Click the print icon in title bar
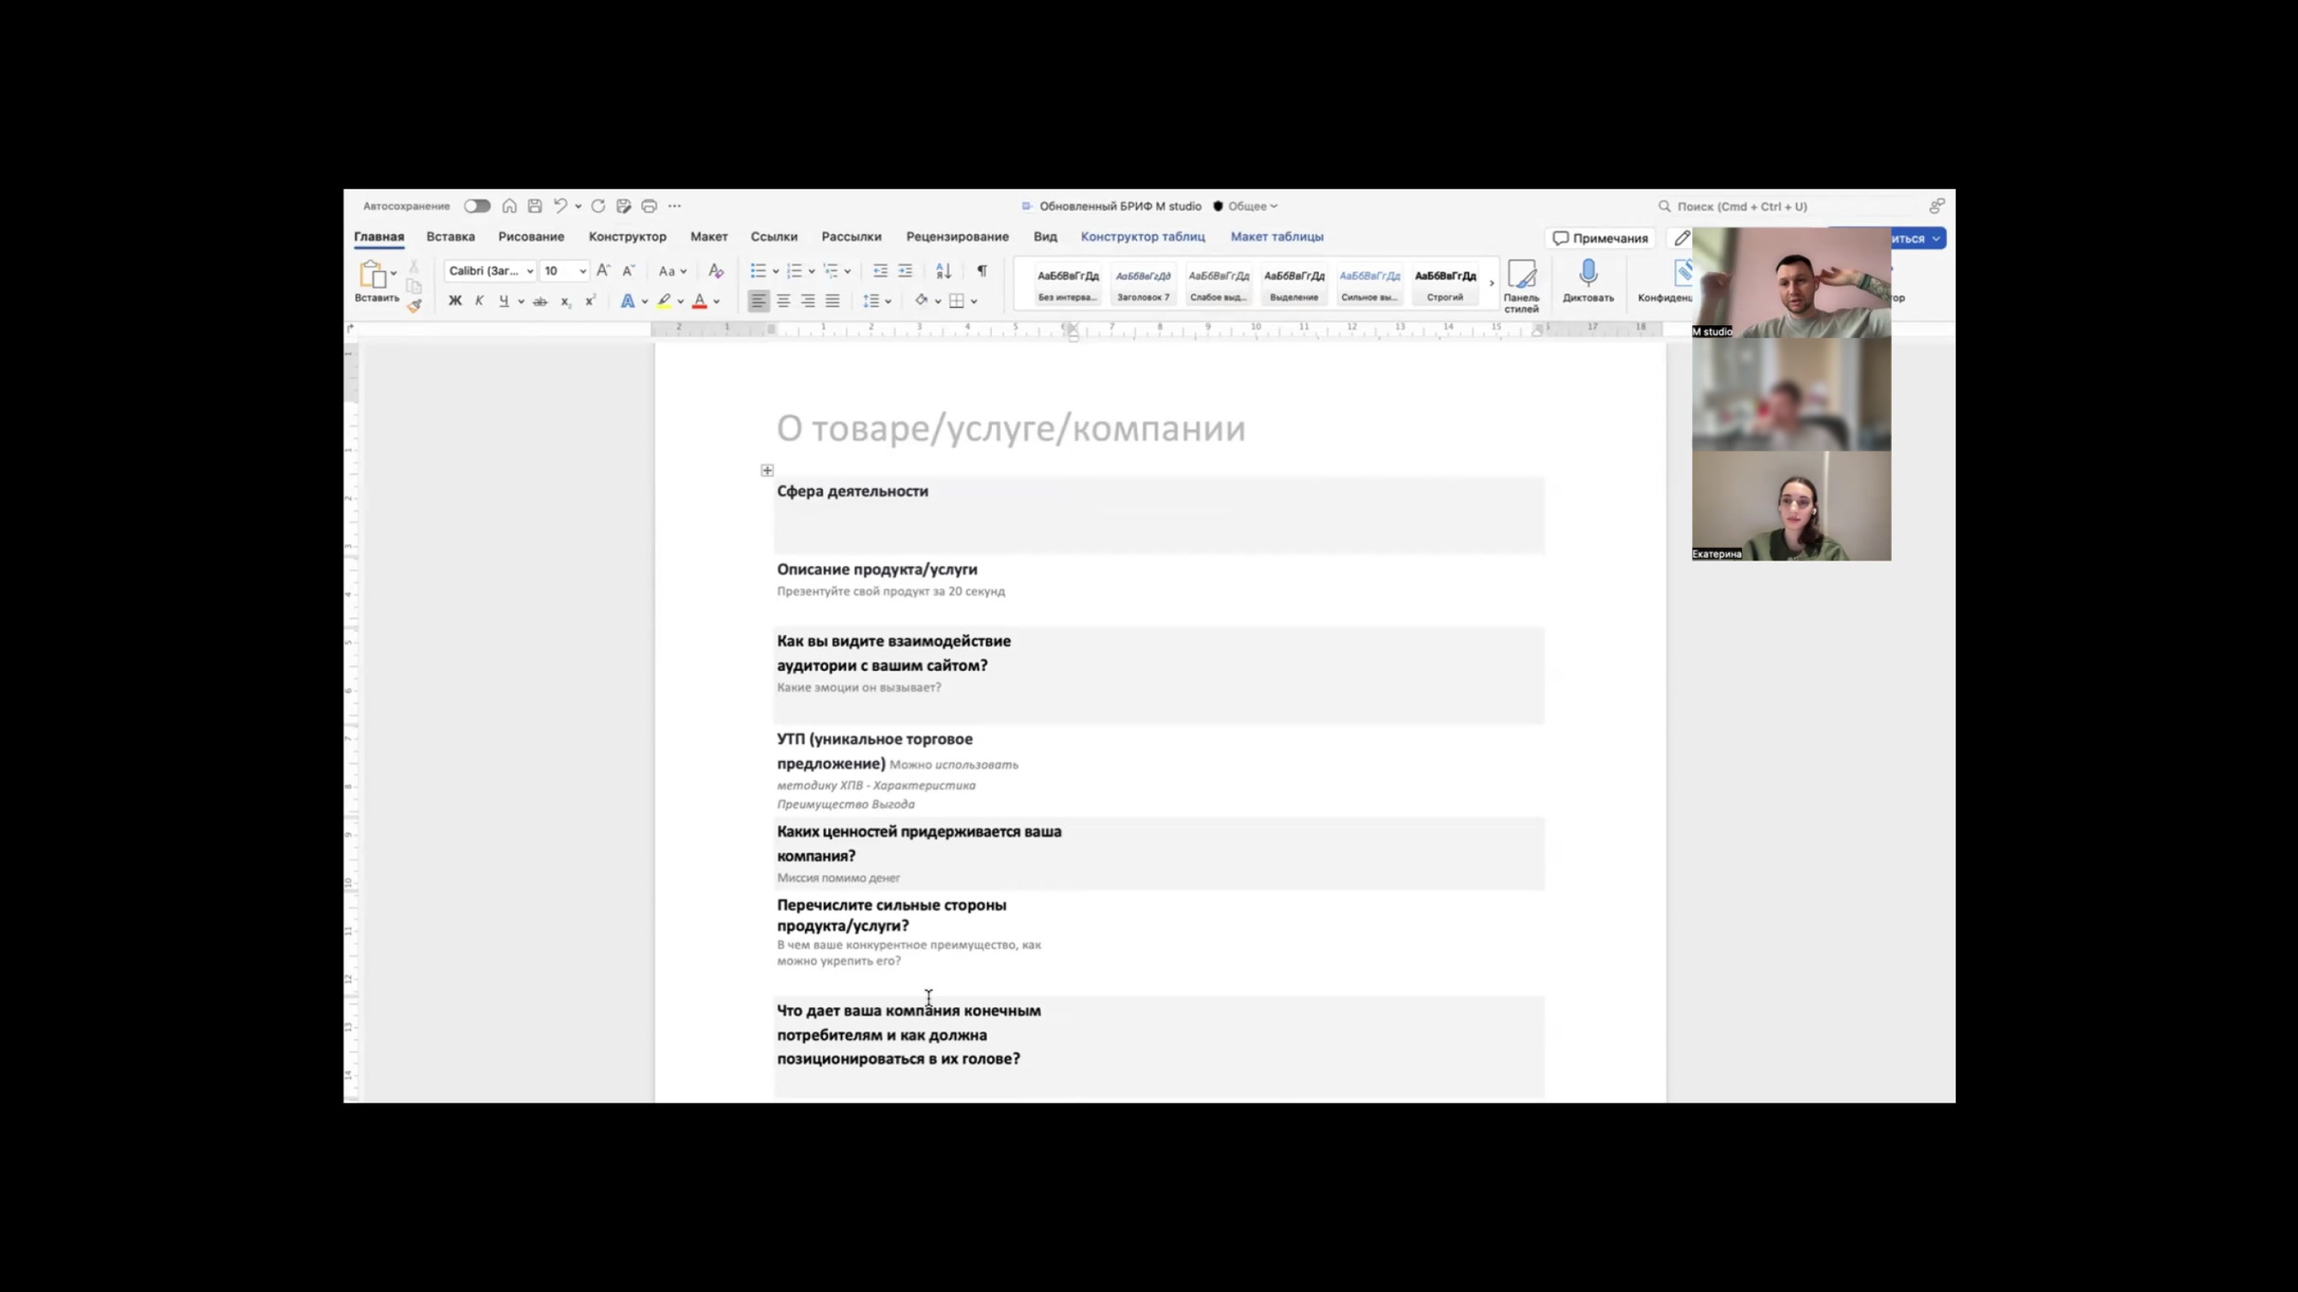This screenshot has width=2298, height=1292. [649, 206]
